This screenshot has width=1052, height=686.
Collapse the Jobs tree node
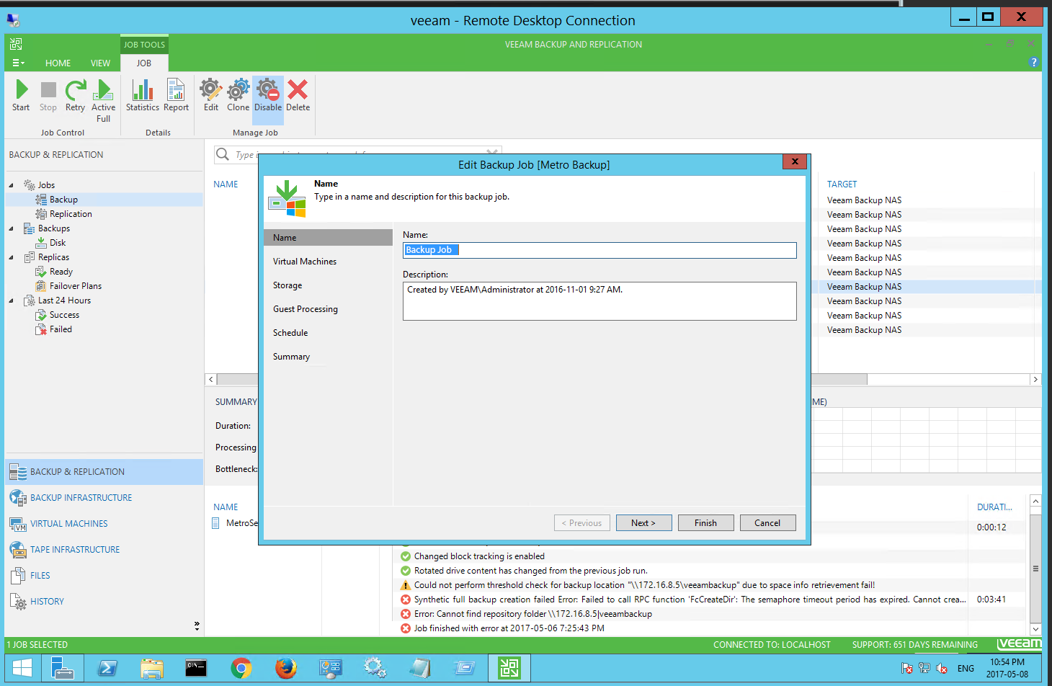11,185
